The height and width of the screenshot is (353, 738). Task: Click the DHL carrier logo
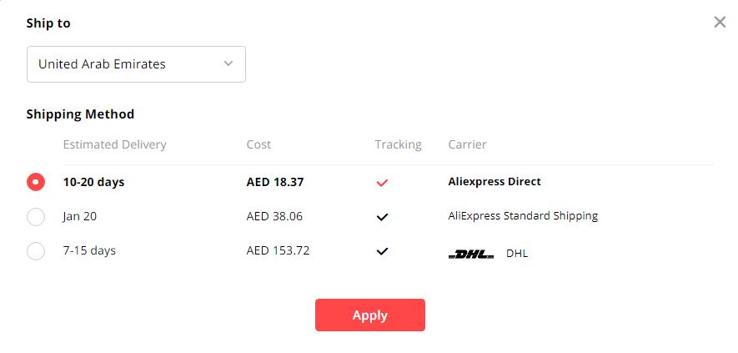click(471, 255)
